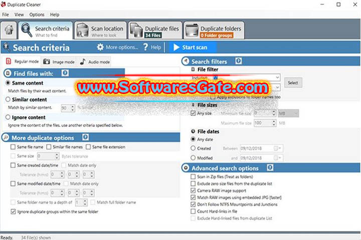This screenshot has width=361, height=240.
Task: Click the Find files with section icon
Action: 8,73
